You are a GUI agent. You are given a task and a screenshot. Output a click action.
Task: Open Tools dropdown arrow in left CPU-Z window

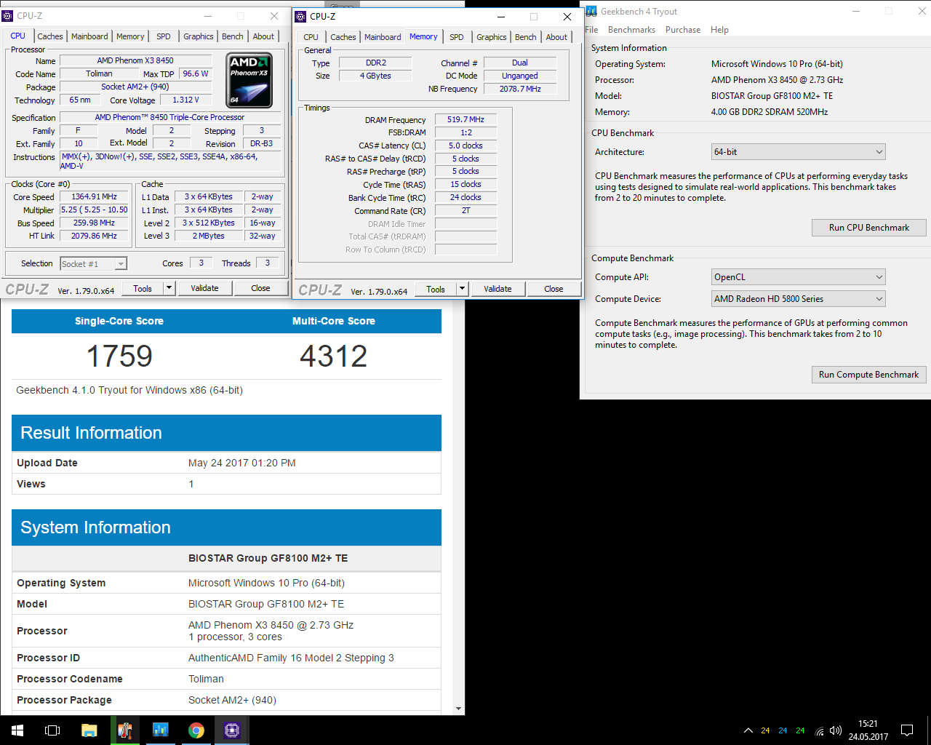tap(169, 288)
